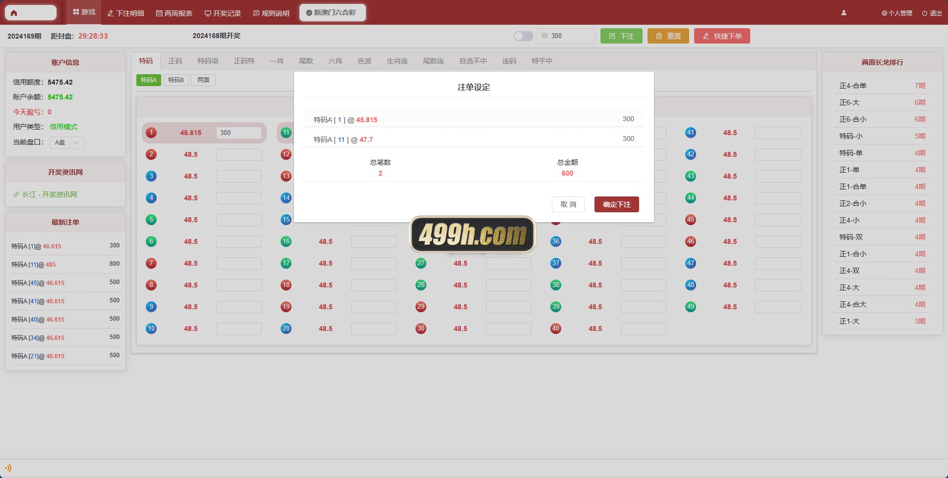Click number ball 45
This screenshot has width=948, height=478.
point(691,220)
